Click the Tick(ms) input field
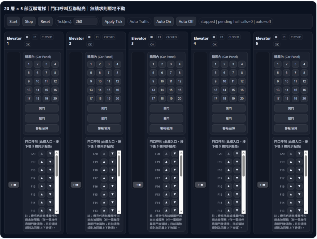The image size is (317, 239). tap(85, 22)
